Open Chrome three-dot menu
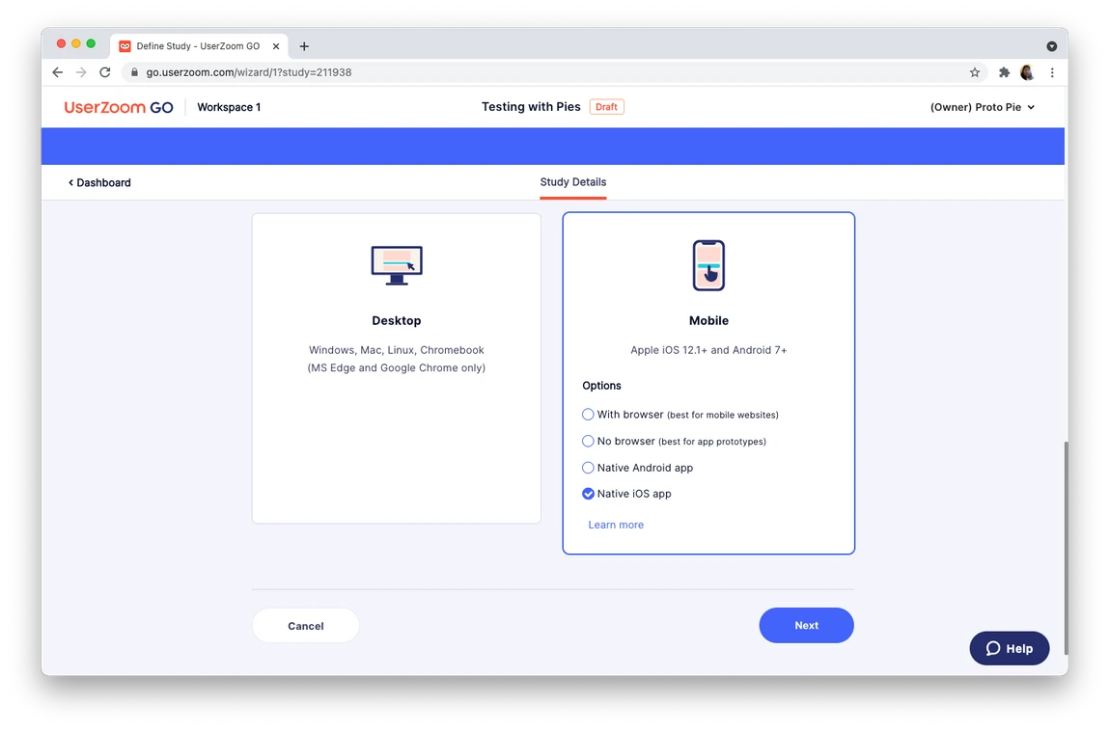 [1052, 72]
